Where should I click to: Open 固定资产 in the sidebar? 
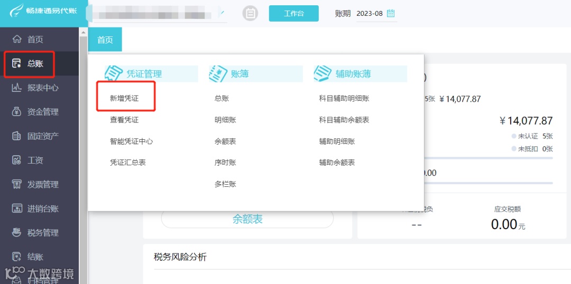pyautogui.click(x=43, y=136)
